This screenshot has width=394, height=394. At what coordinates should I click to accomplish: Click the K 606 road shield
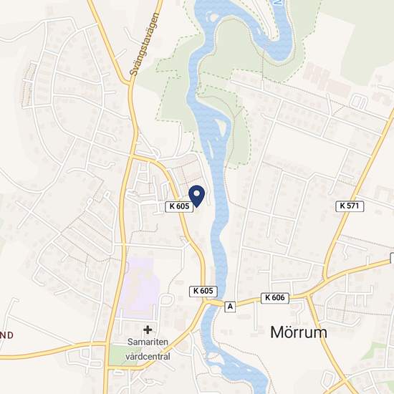275,298
